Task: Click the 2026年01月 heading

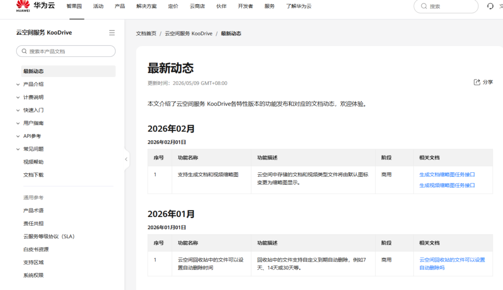Action: click(171, 214)
